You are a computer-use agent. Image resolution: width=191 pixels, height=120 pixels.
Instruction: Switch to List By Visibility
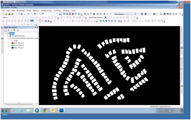12,30
